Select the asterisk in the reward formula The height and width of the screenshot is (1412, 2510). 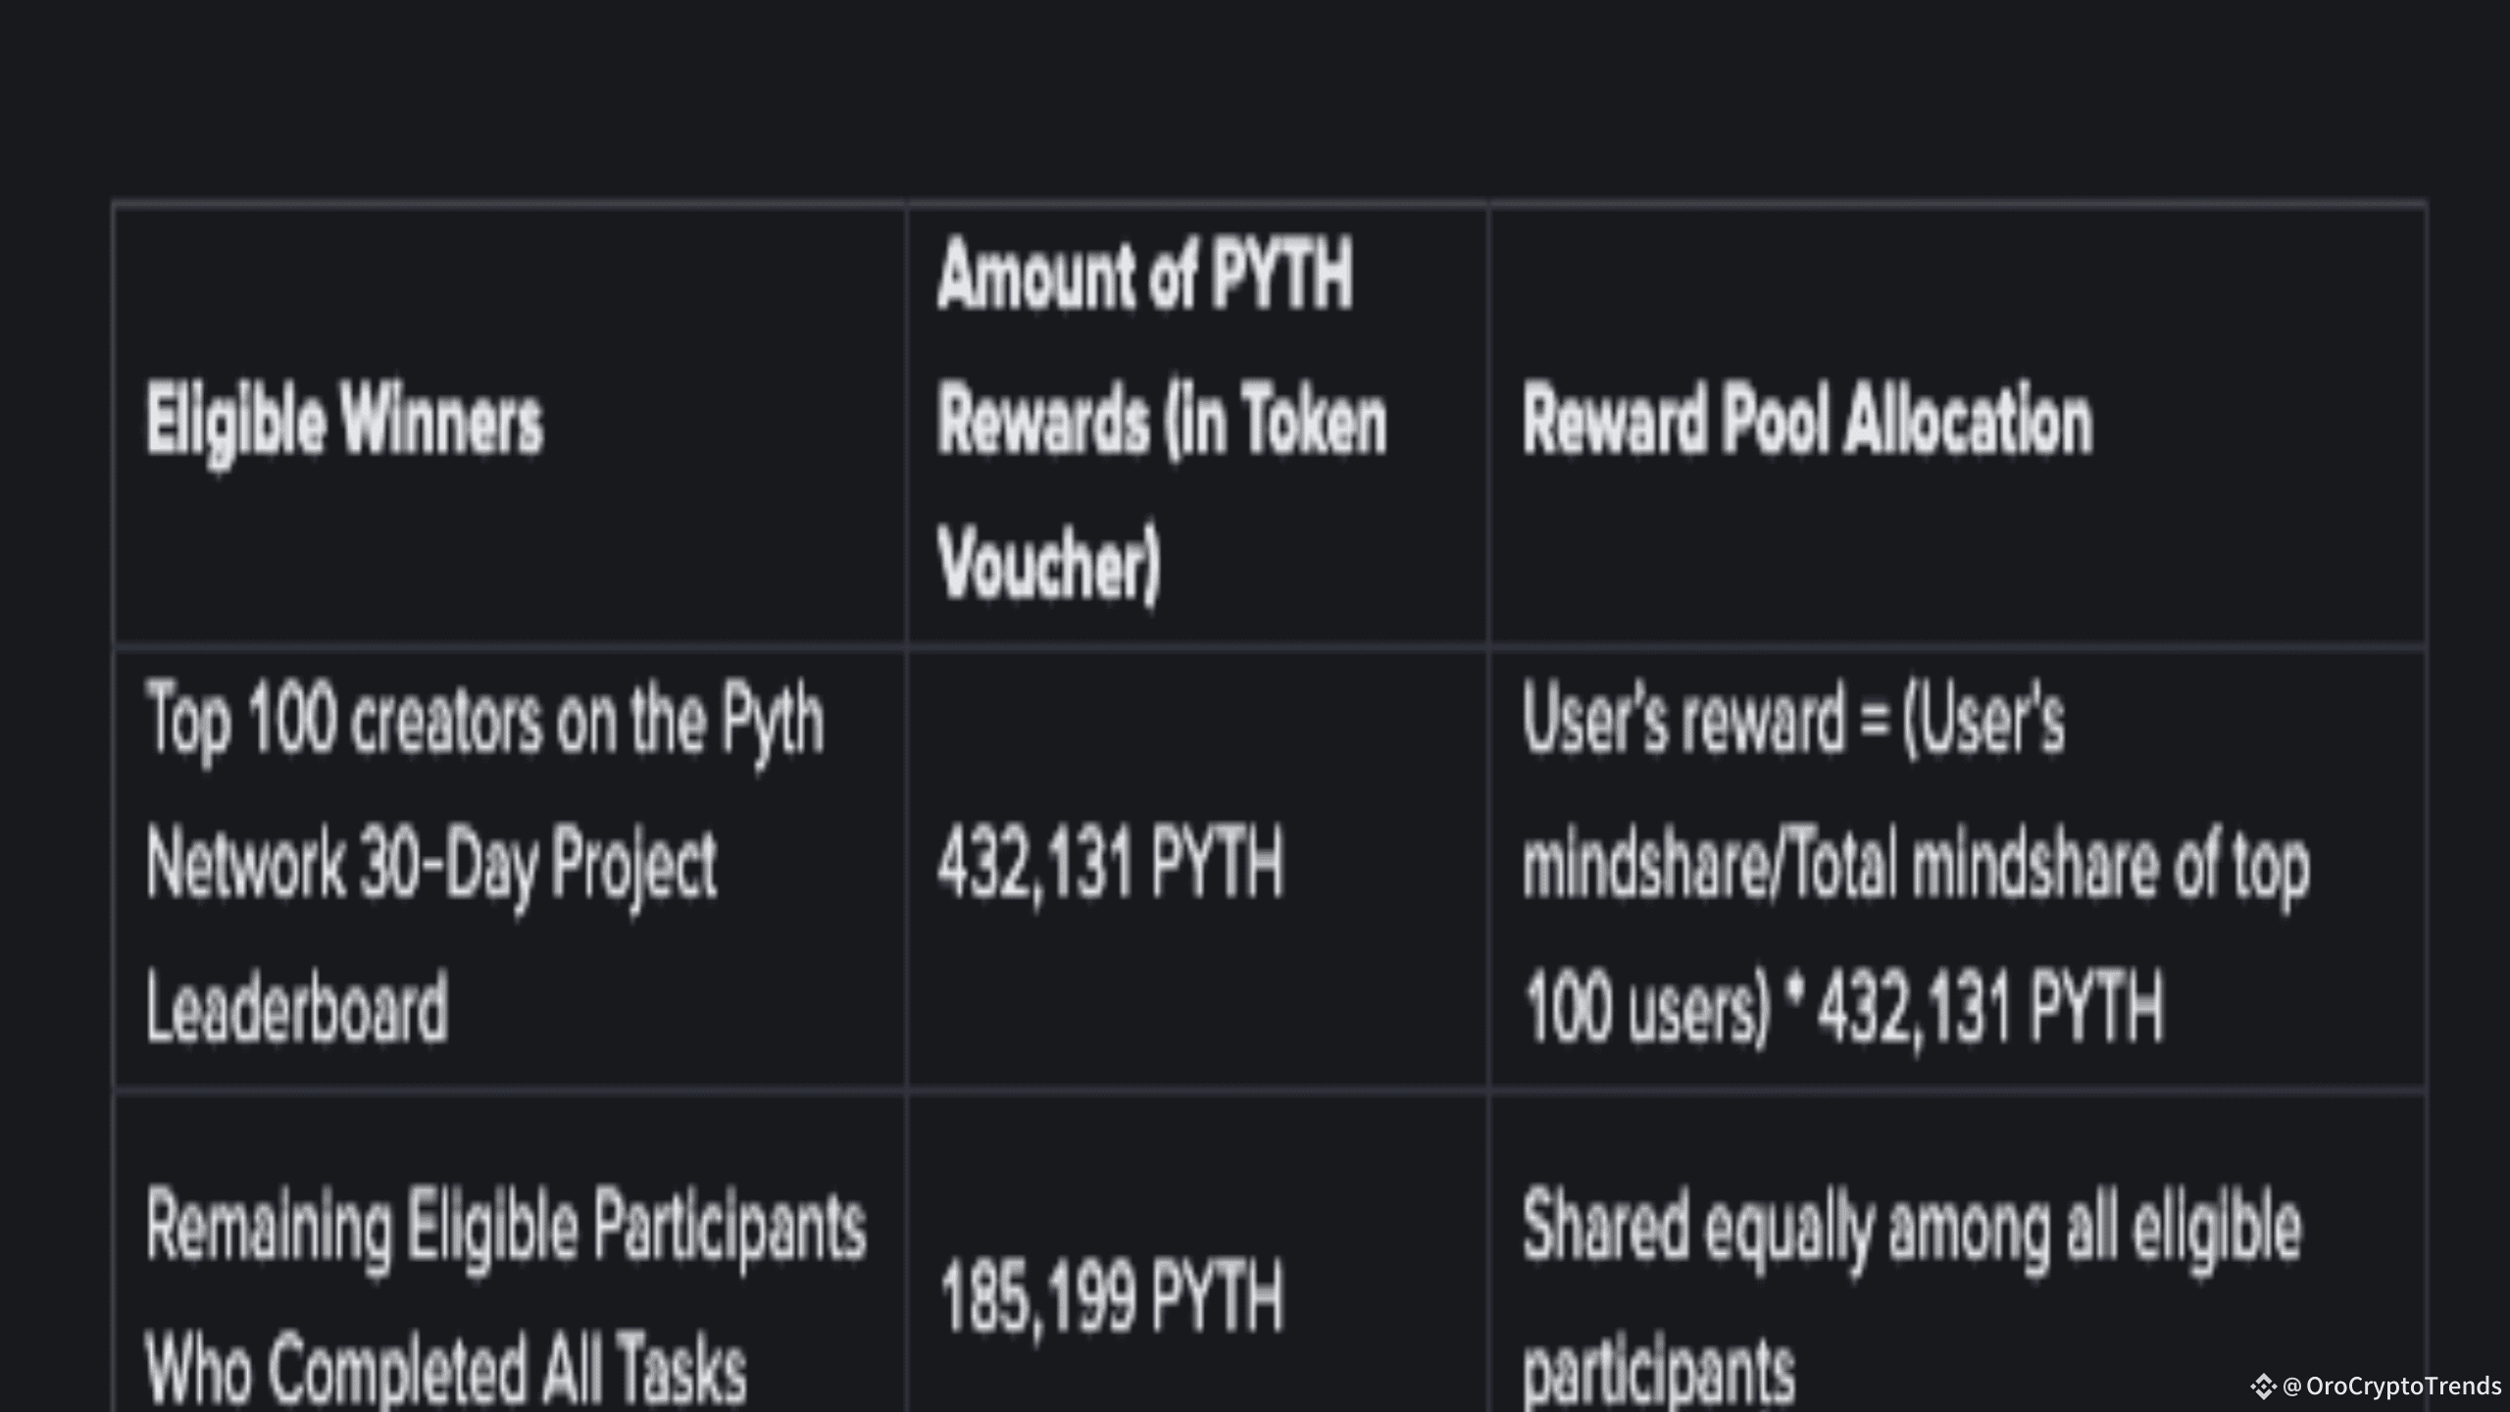pos(1795,992)
